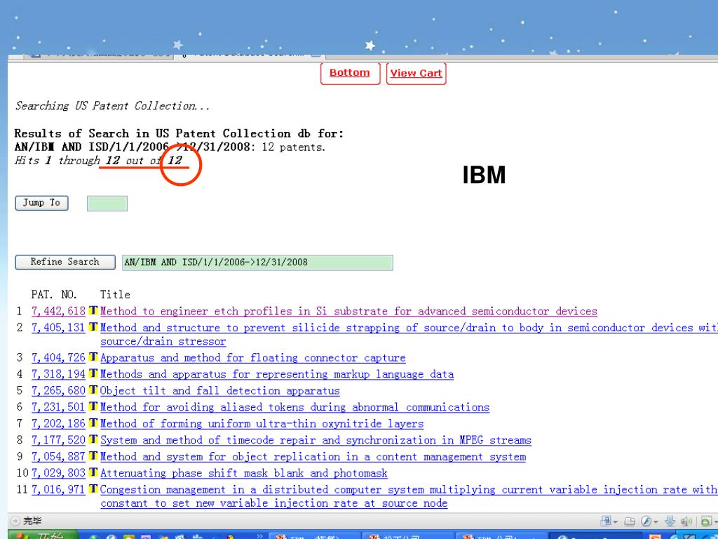Open full-text icon for patent 7,231,501

[93, 407]
